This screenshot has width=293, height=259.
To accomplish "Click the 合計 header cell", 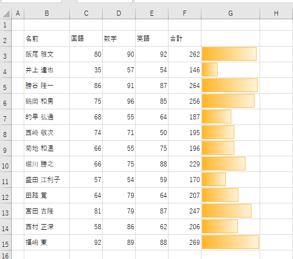I will [x=185, y=38].
